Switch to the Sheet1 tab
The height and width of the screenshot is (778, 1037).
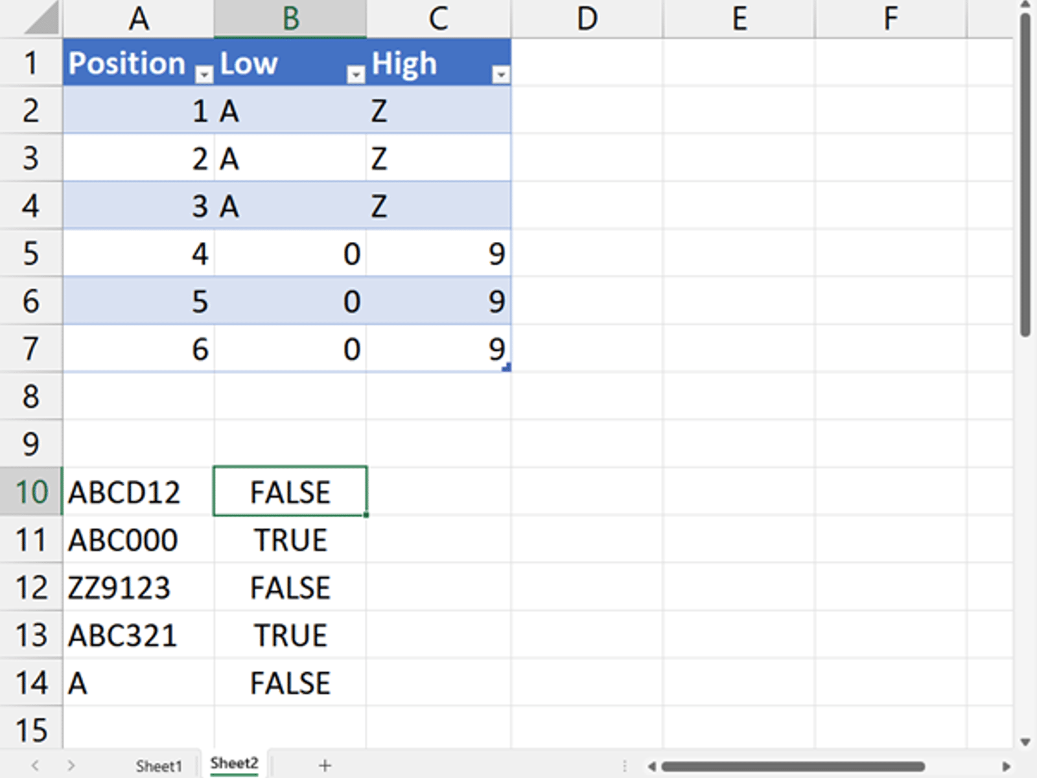pyautogui.click(x=159, y=766)
